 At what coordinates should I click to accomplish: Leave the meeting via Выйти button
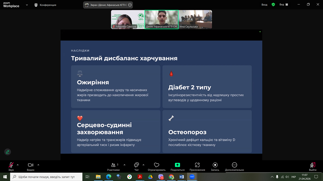click(312, 166)
